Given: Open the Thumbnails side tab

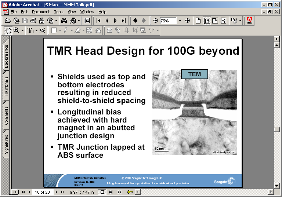Looking at the screenshot, I should point(6,86).
